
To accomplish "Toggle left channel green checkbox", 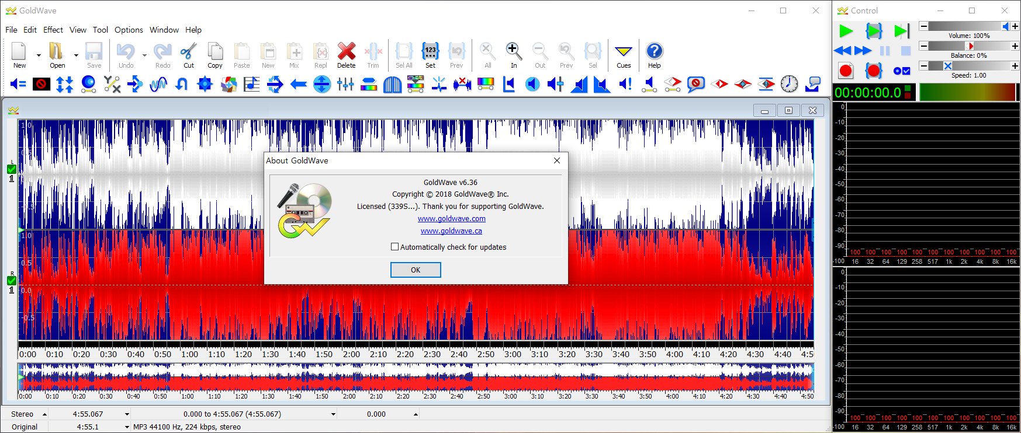I will point(12,169).
